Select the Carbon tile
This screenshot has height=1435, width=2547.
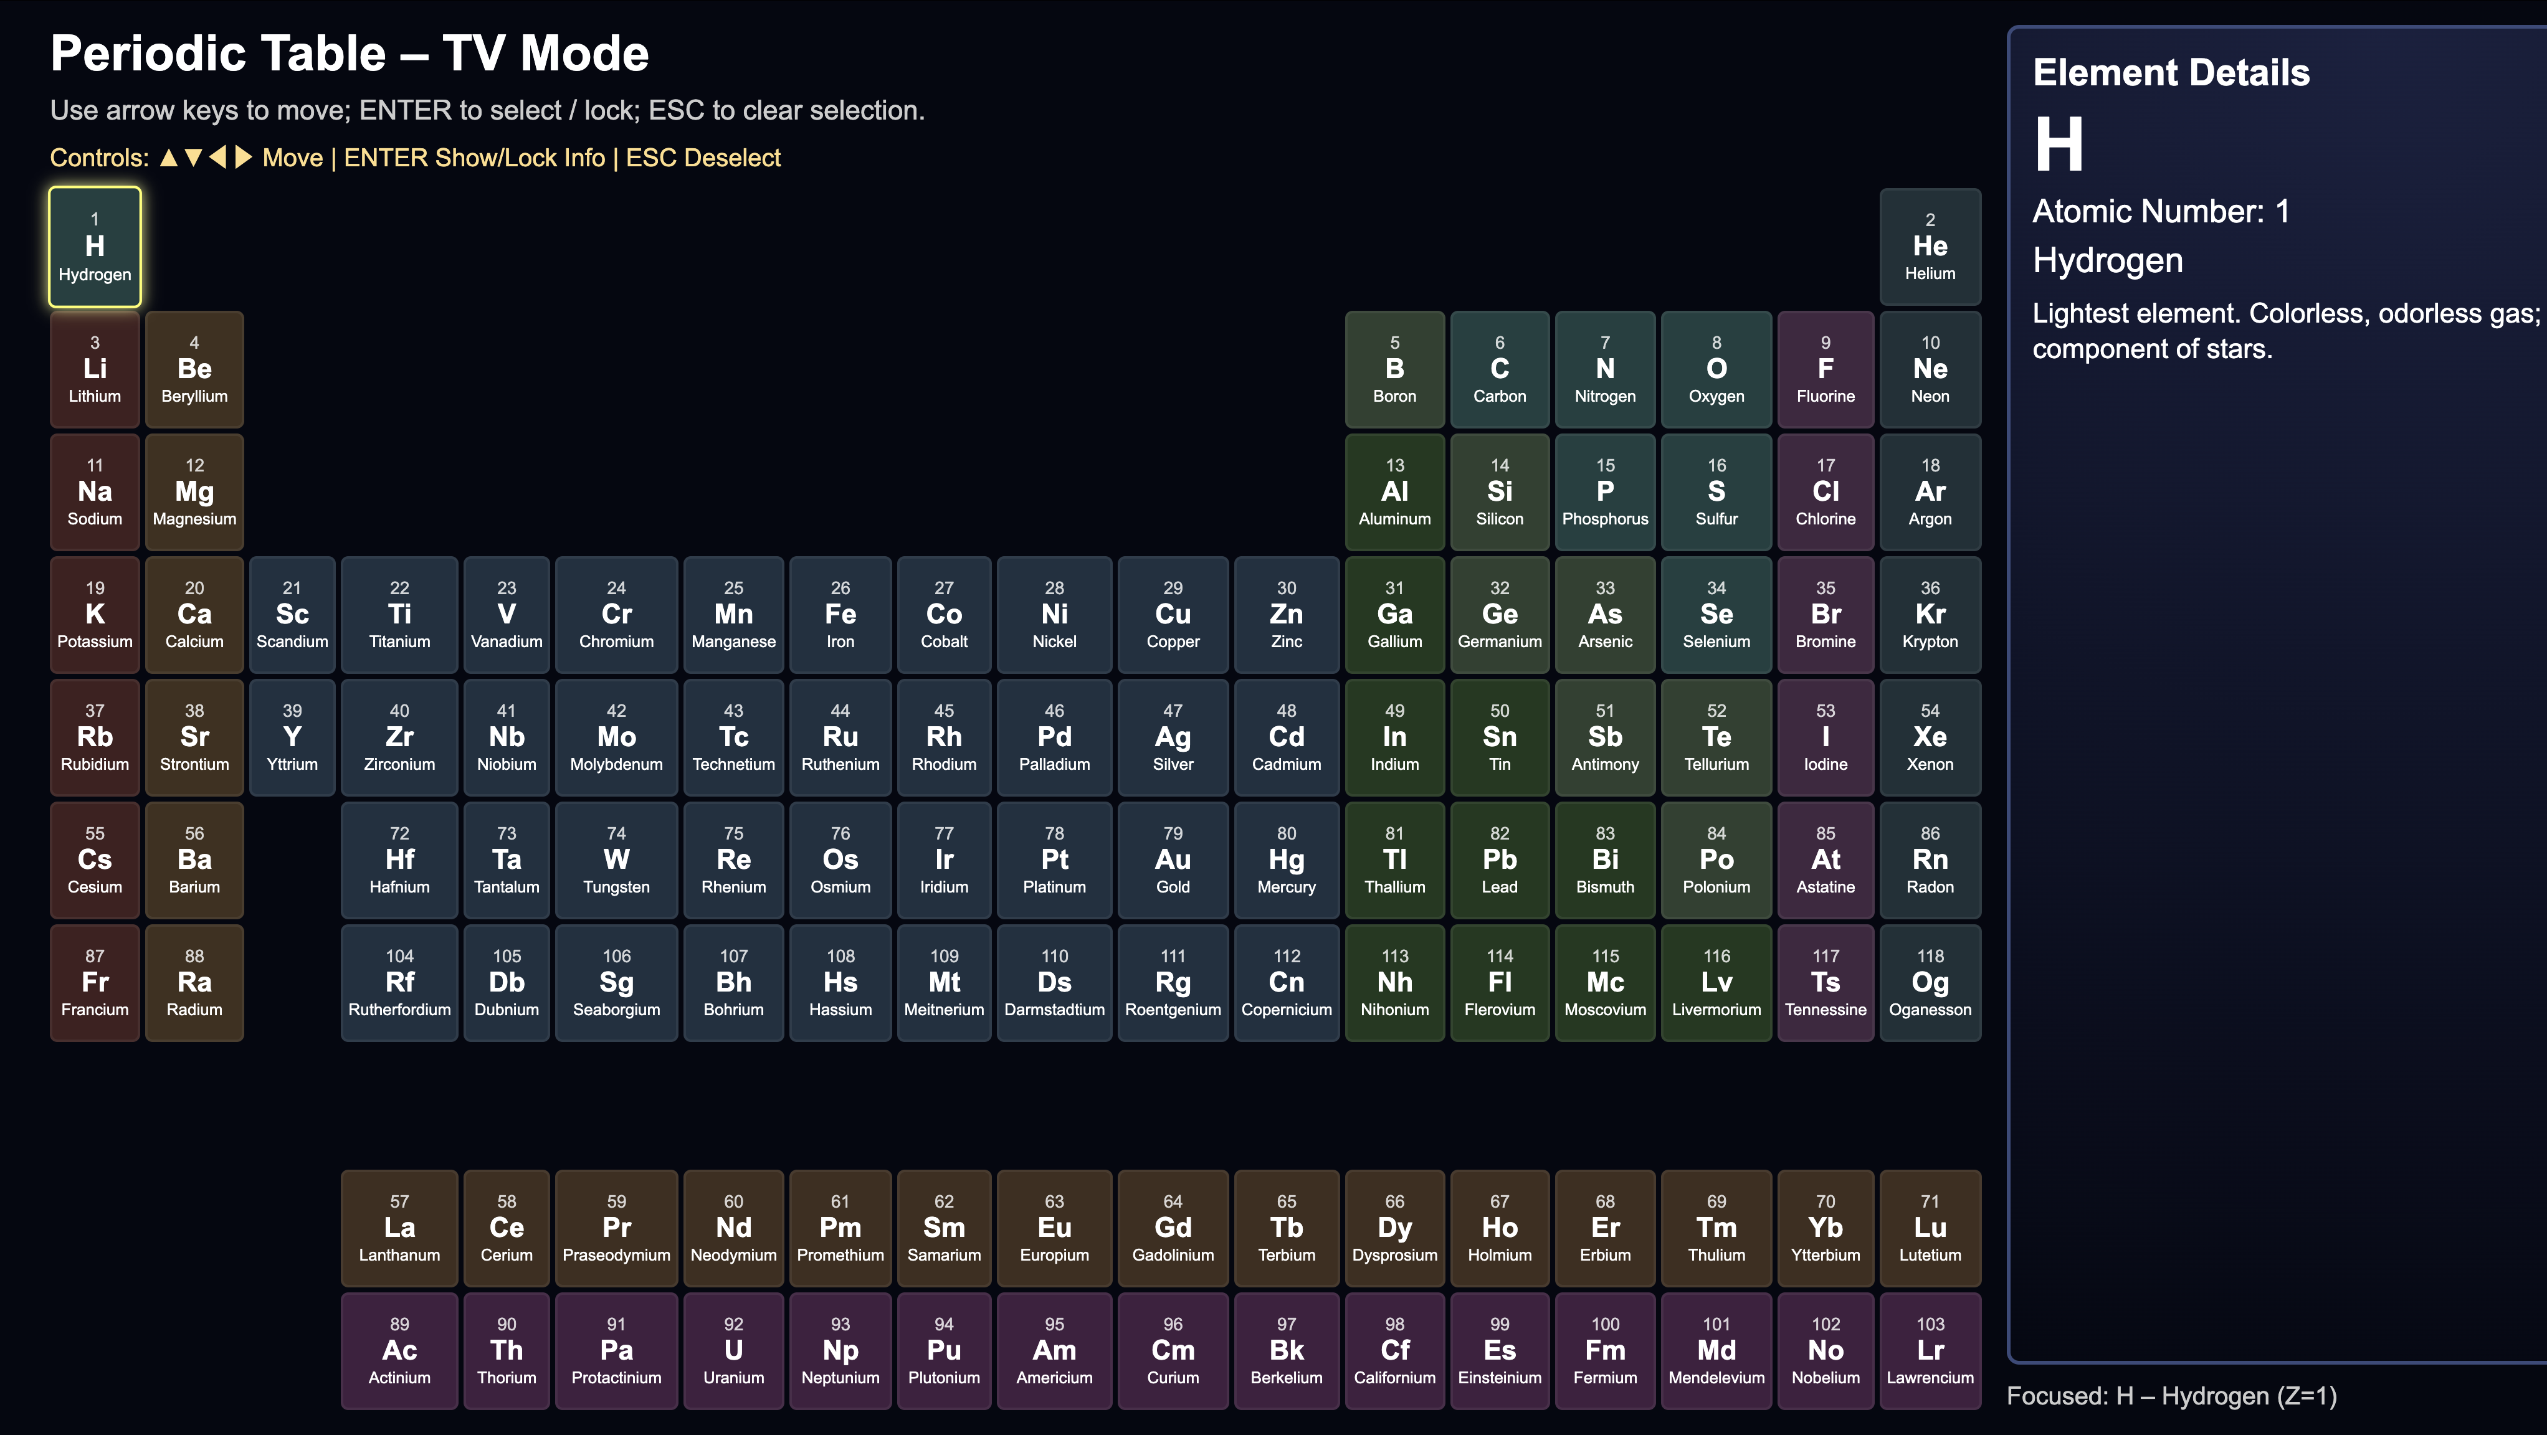[1499, 369]
